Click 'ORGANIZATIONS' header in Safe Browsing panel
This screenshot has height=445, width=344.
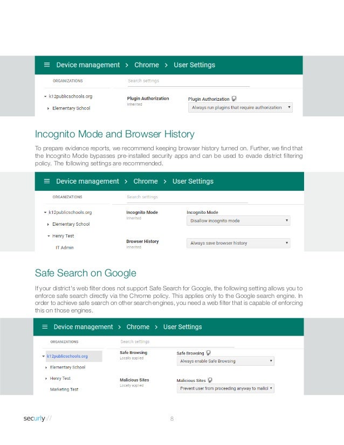(64, 342)
